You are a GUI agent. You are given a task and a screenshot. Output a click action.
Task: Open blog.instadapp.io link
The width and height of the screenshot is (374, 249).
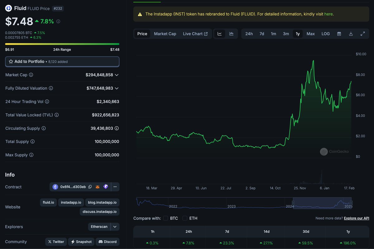(x=102, y=203)
